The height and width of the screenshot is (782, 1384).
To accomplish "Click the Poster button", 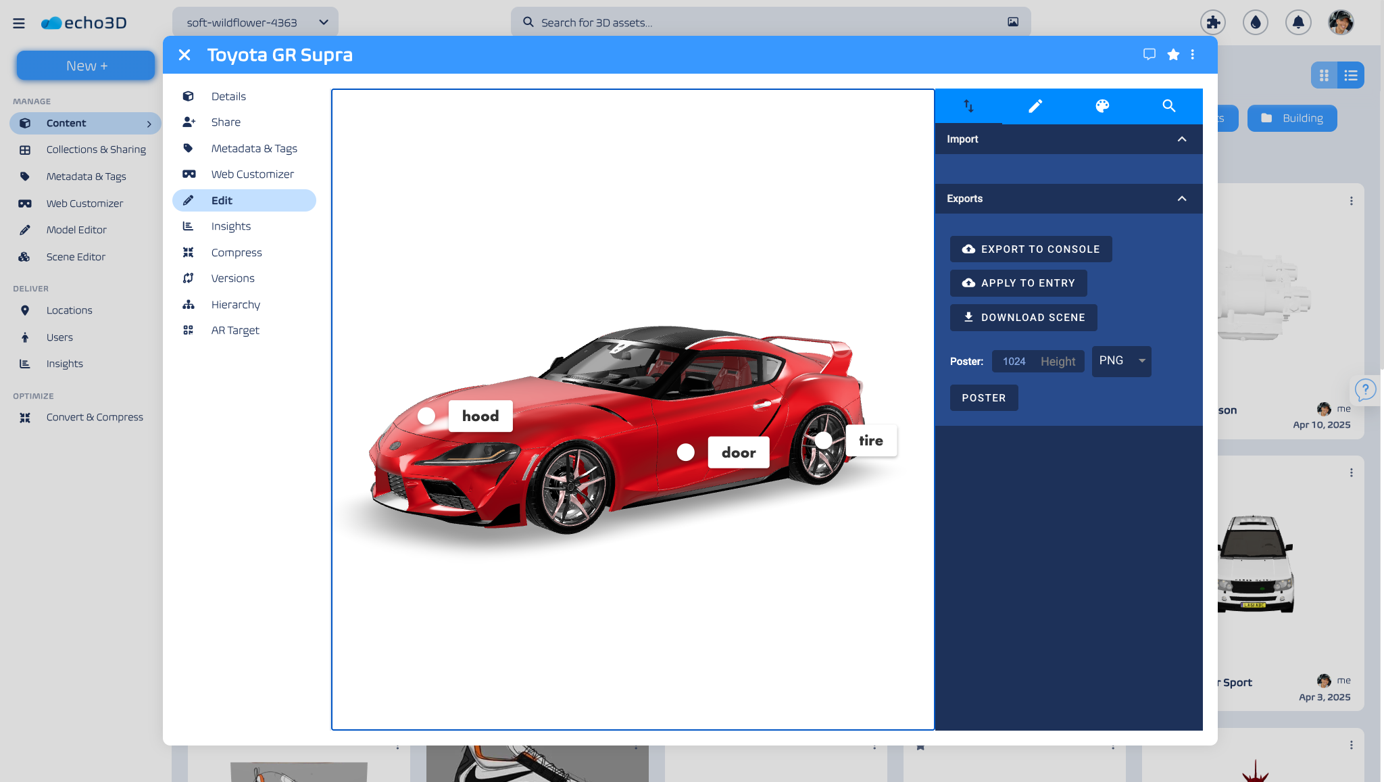I will (984, 398).
